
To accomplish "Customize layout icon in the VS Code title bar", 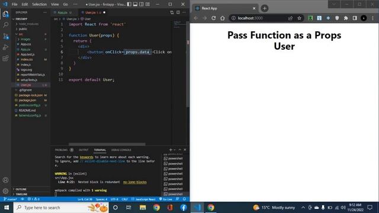I will tap(147, 4).
